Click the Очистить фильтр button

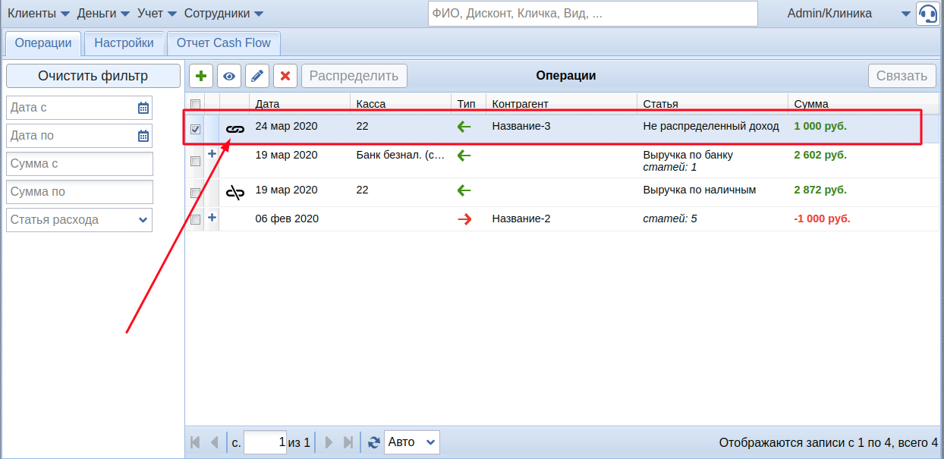pos(93,76)
